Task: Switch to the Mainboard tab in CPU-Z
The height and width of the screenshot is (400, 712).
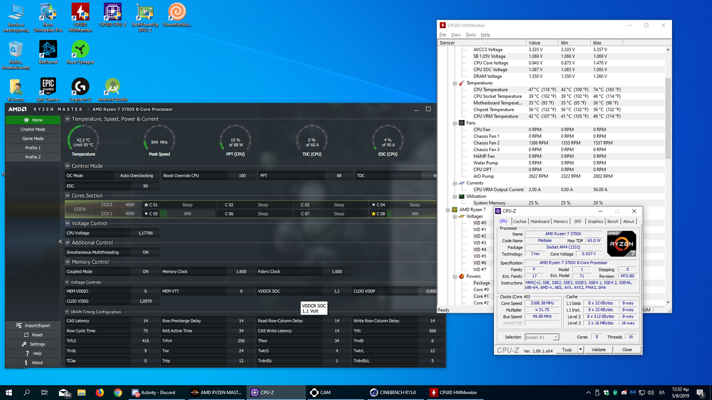Action: 540,221
